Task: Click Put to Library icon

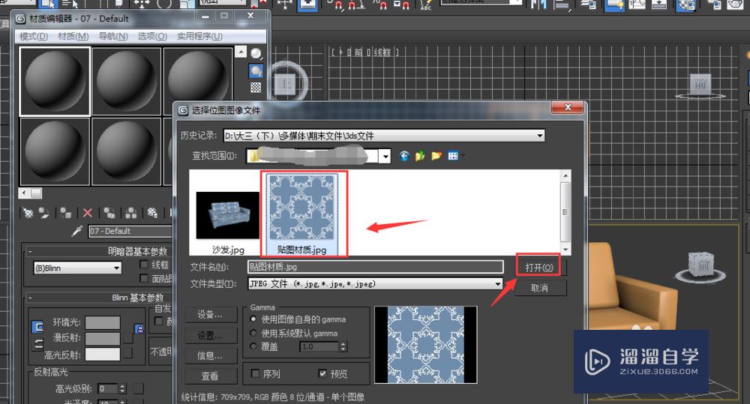Action: pos(152,213)
